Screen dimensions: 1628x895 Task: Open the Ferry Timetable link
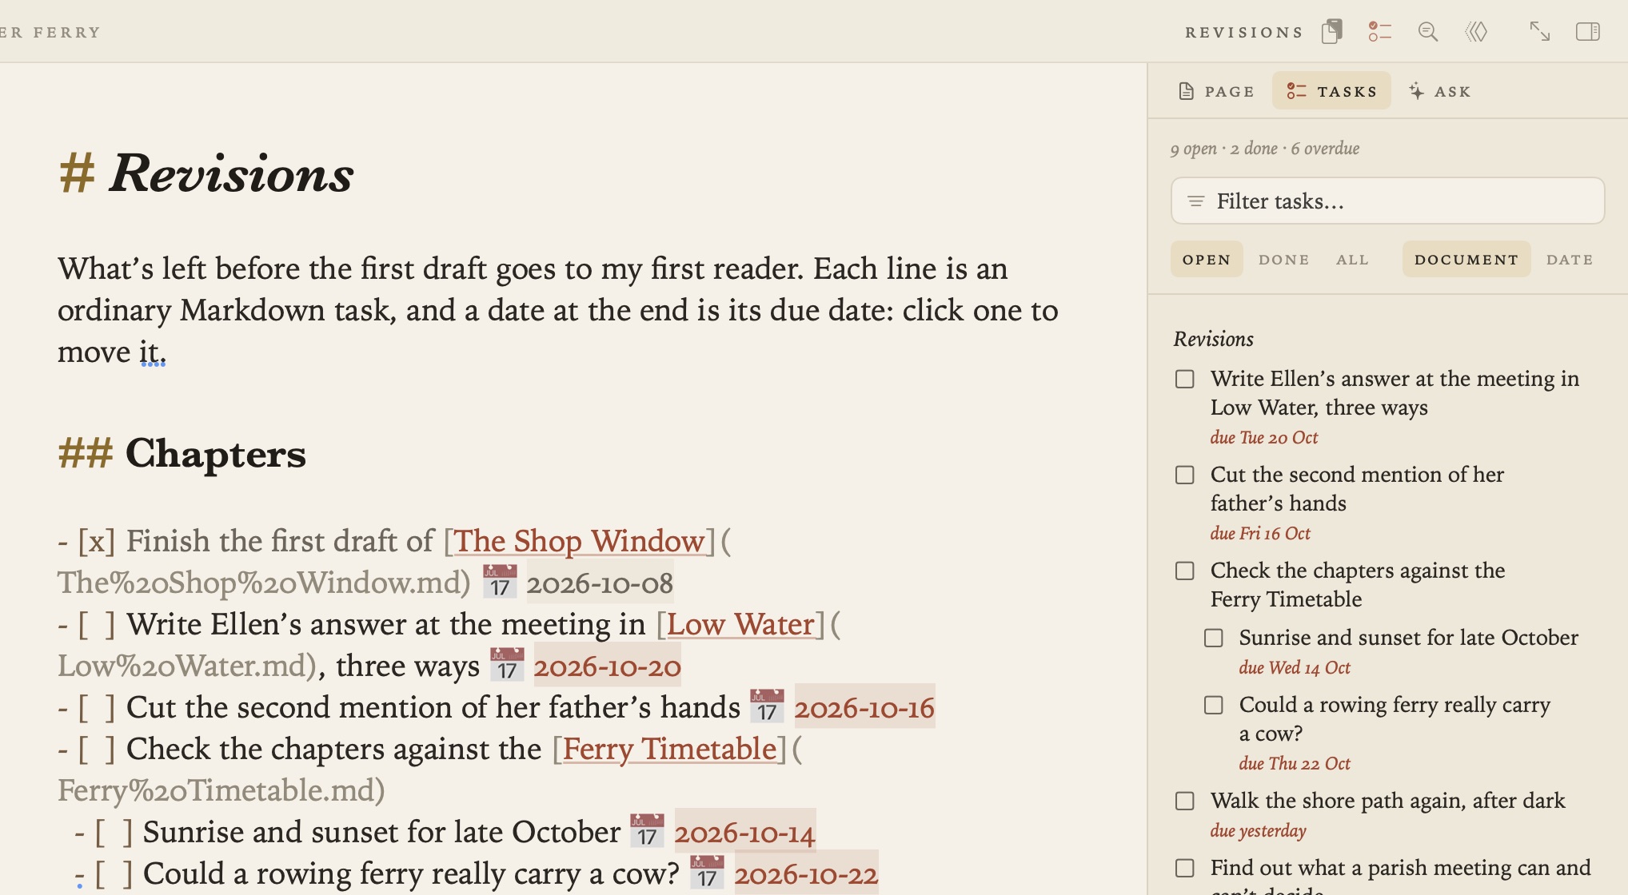coord(669,749)
